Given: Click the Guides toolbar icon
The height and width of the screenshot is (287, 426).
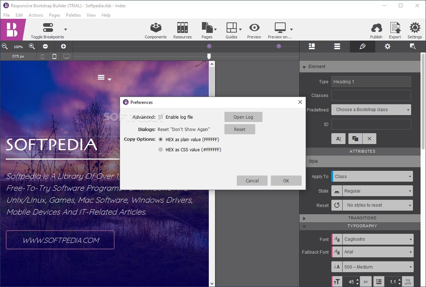Looking at the screenshot, I should click(x=231, y=28).
